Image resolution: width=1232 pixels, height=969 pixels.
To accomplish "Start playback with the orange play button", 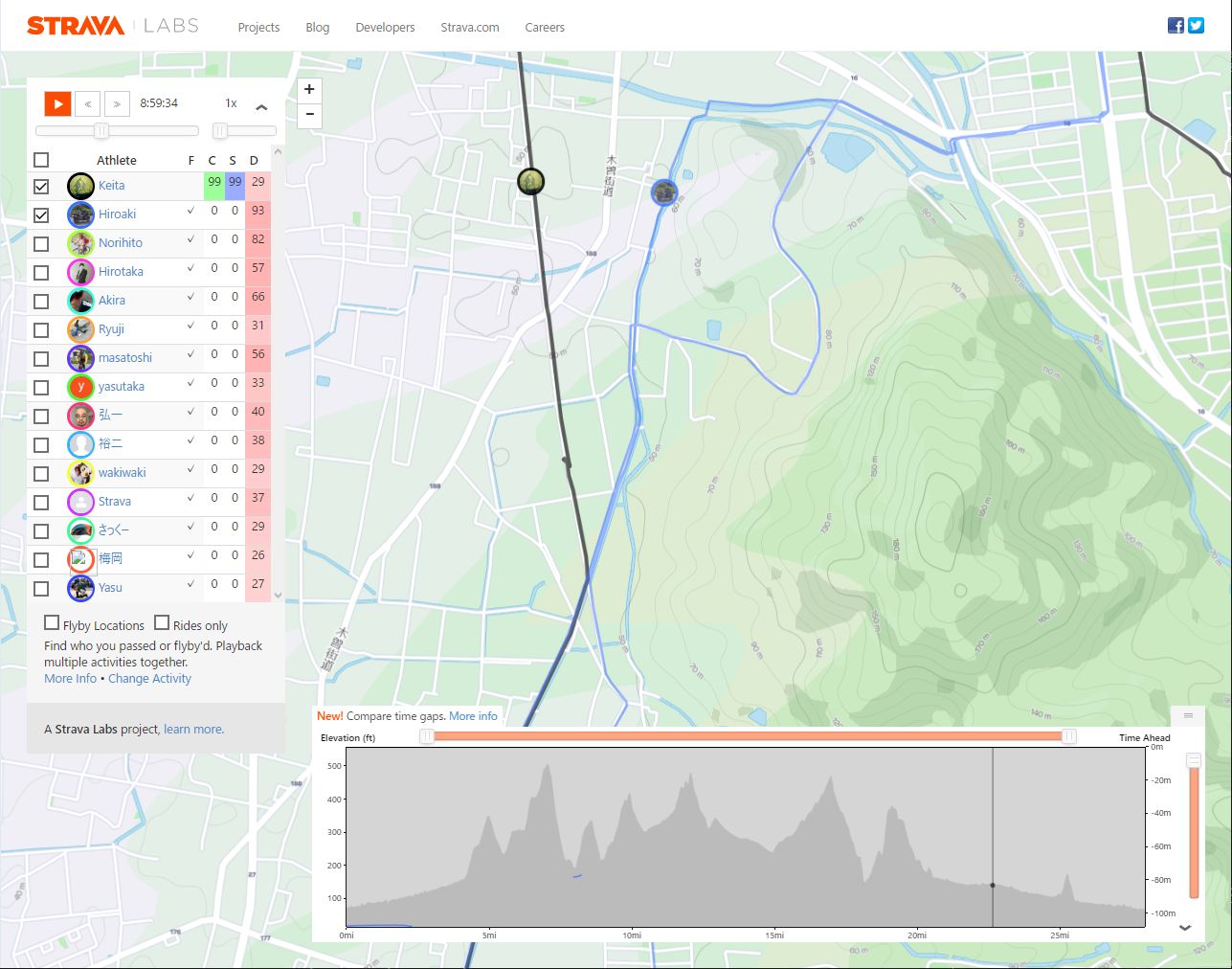I will [57, 103].
